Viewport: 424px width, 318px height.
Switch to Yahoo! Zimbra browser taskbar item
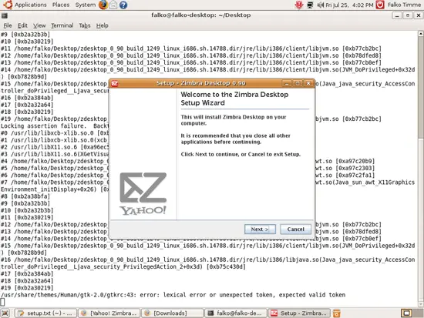109,313
